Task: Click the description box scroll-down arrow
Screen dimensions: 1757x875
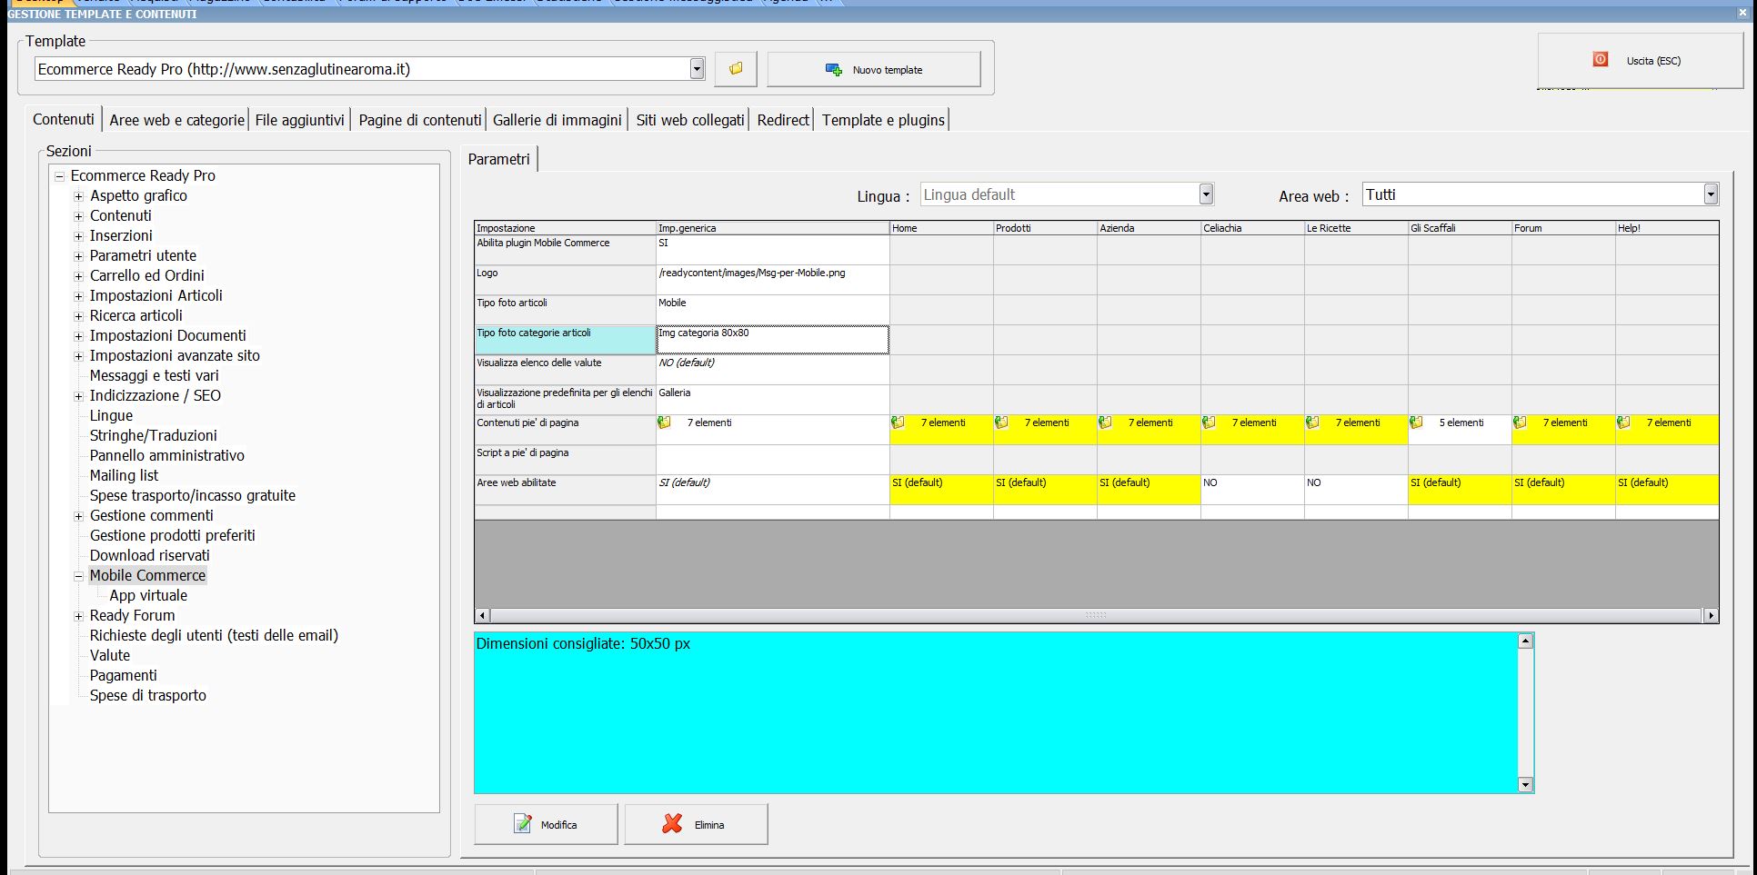Action: pos(1525,784)
